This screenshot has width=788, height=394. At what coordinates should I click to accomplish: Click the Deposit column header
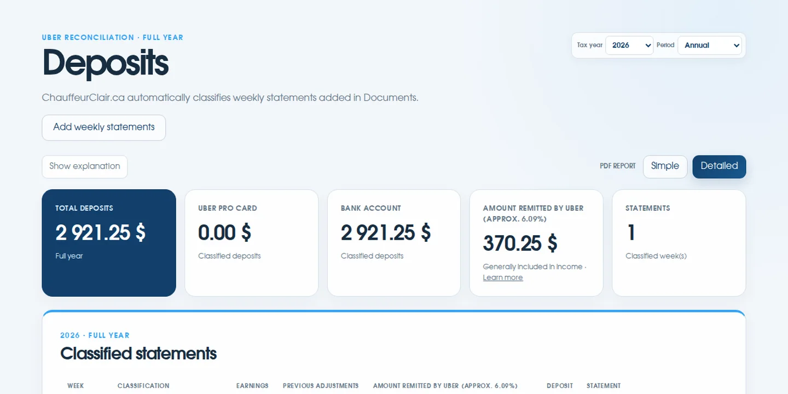(560, 386)
